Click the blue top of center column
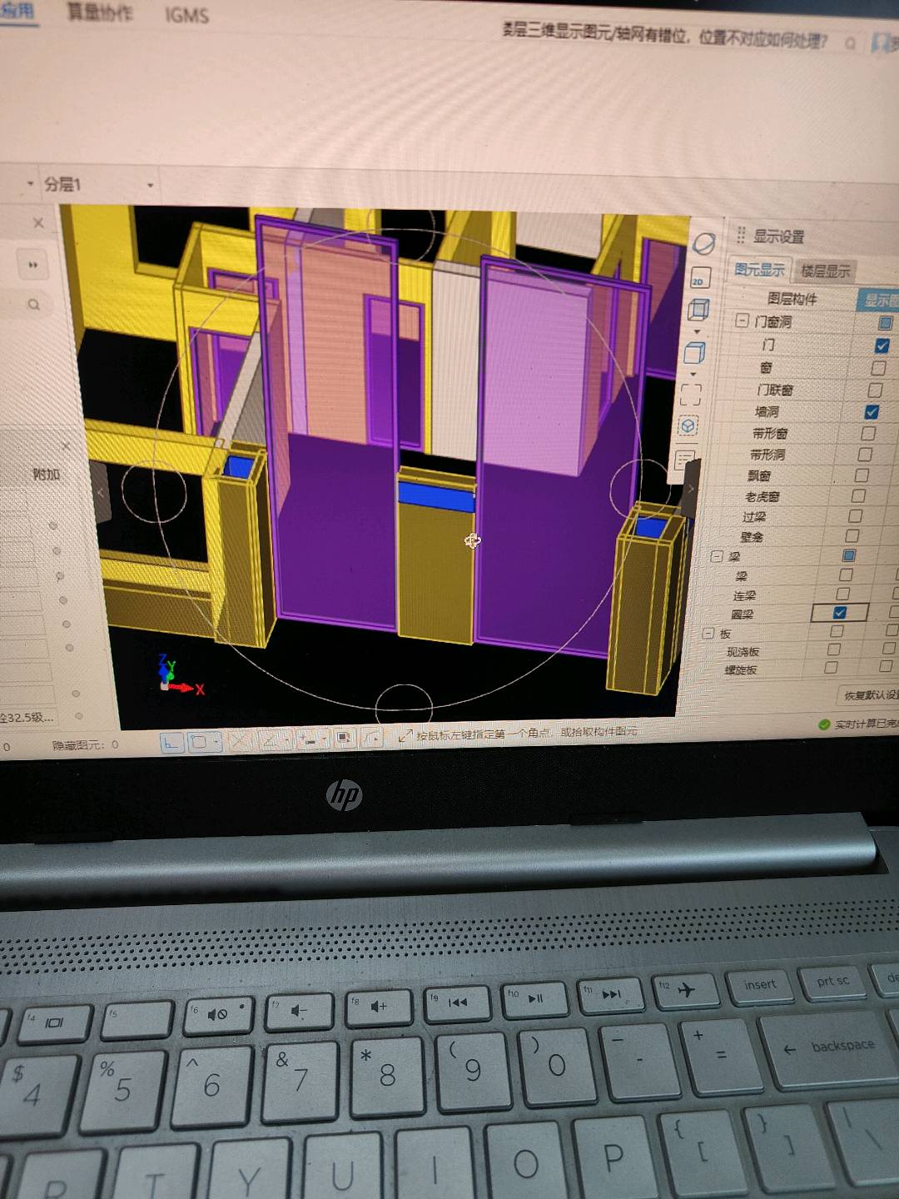 436,496
